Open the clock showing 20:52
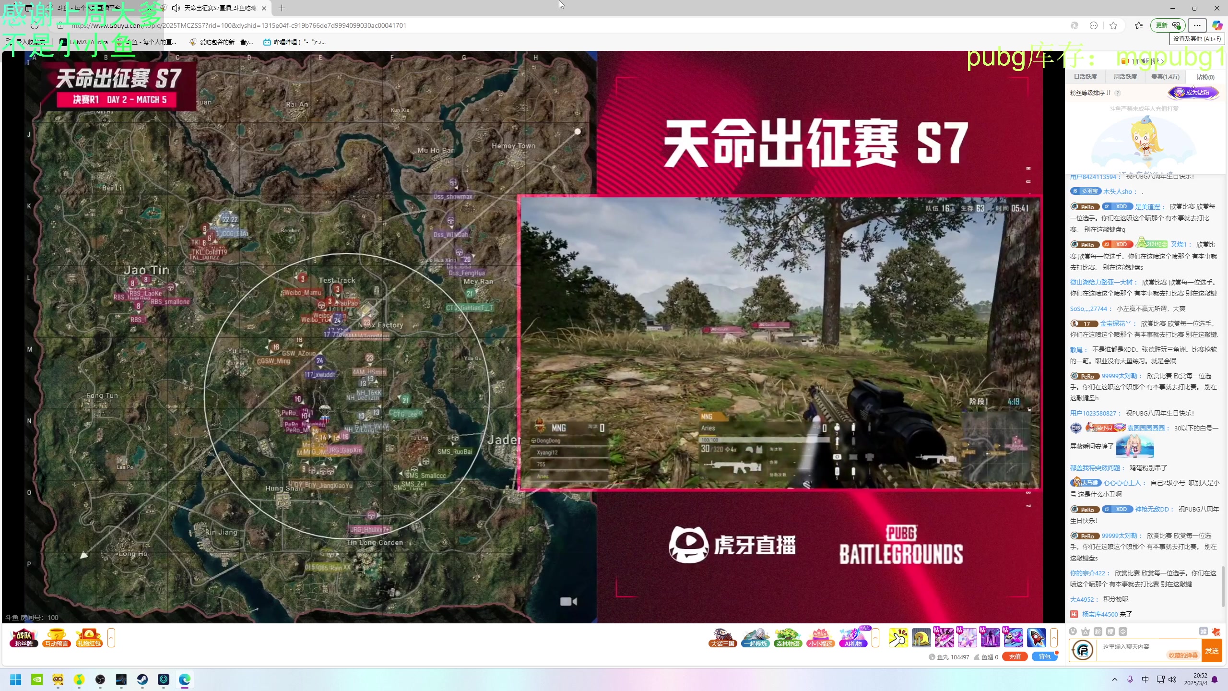Viewport: 1228px width, 691px height. click(1196, 679)
